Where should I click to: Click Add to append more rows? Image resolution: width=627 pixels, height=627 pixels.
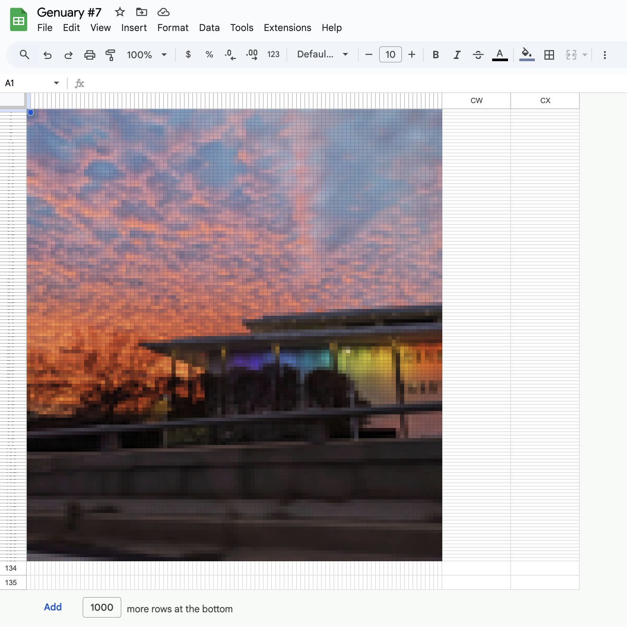click(53, 607)
